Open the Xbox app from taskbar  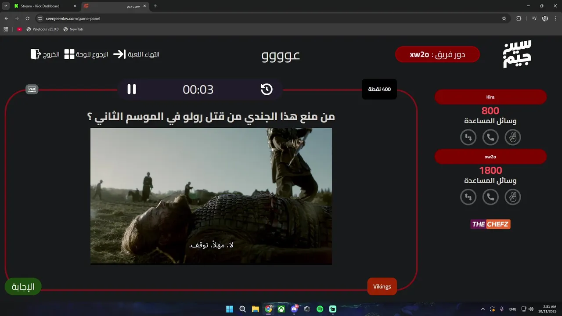pyautogui.click(x=281, y=309)
